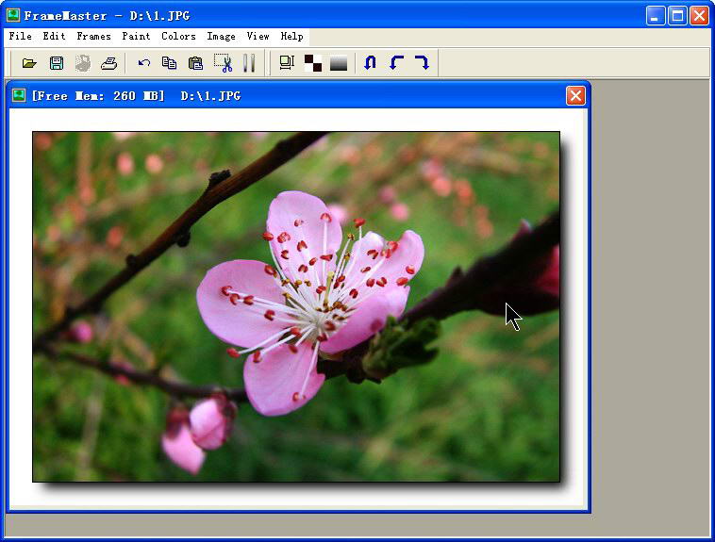The height and width of the screenshot is (542, 715).
Task: Close the D:\1.JPG image window
Action: click(575, 95)
